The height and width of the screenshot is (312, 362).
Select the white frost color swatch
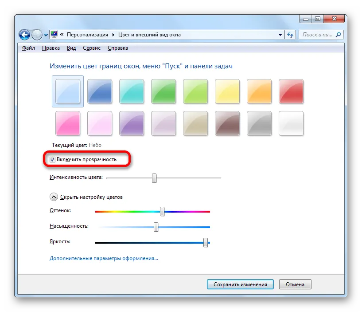[291, 123]
